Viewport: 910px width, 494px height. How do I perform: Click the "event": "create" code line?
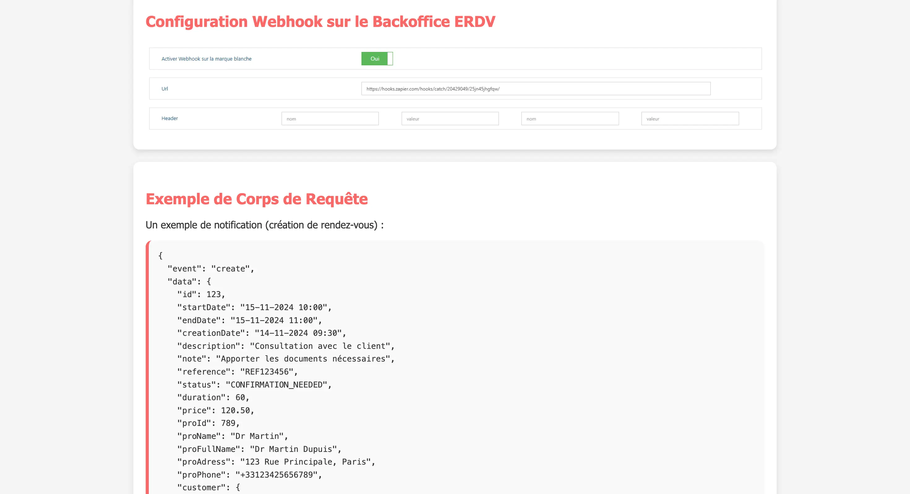coord(211,269)
